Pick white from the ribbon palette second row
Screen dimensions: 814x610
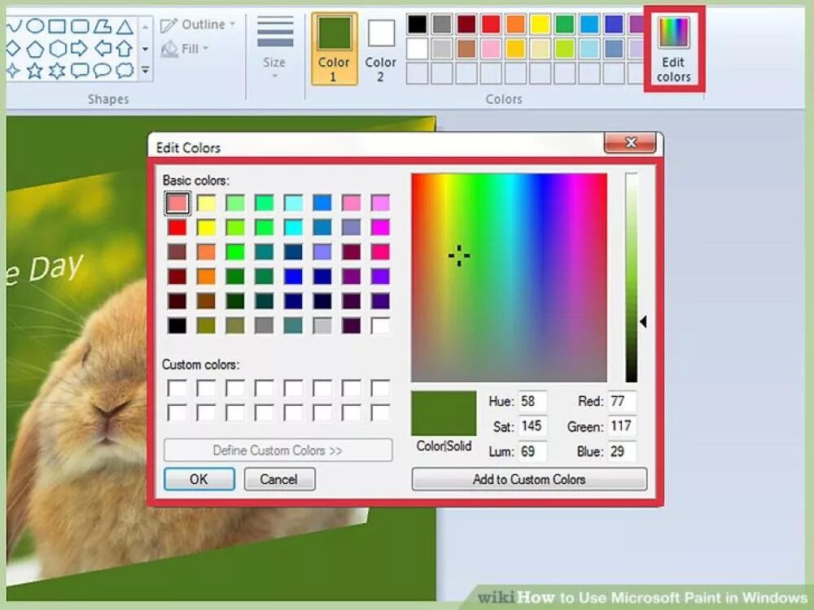point(418,49)
